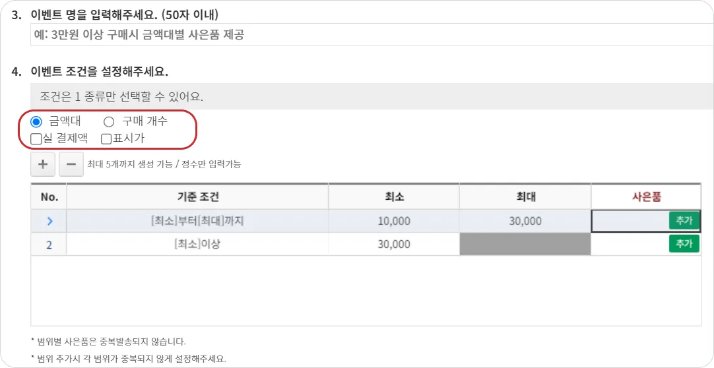The width and height of the screenshot is (714, 368).
Task: Click the arrow marker on row 1
Action: [49, 221]
